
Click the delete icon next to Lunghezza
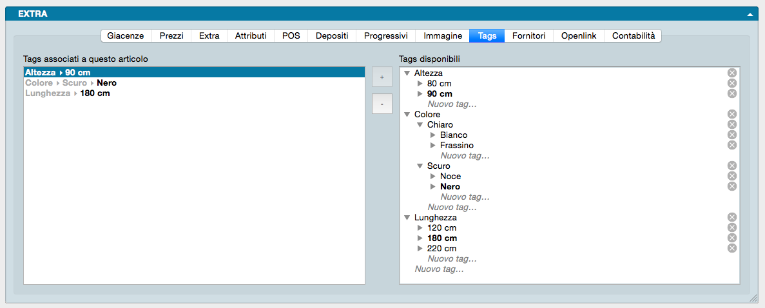pos(731,217)
